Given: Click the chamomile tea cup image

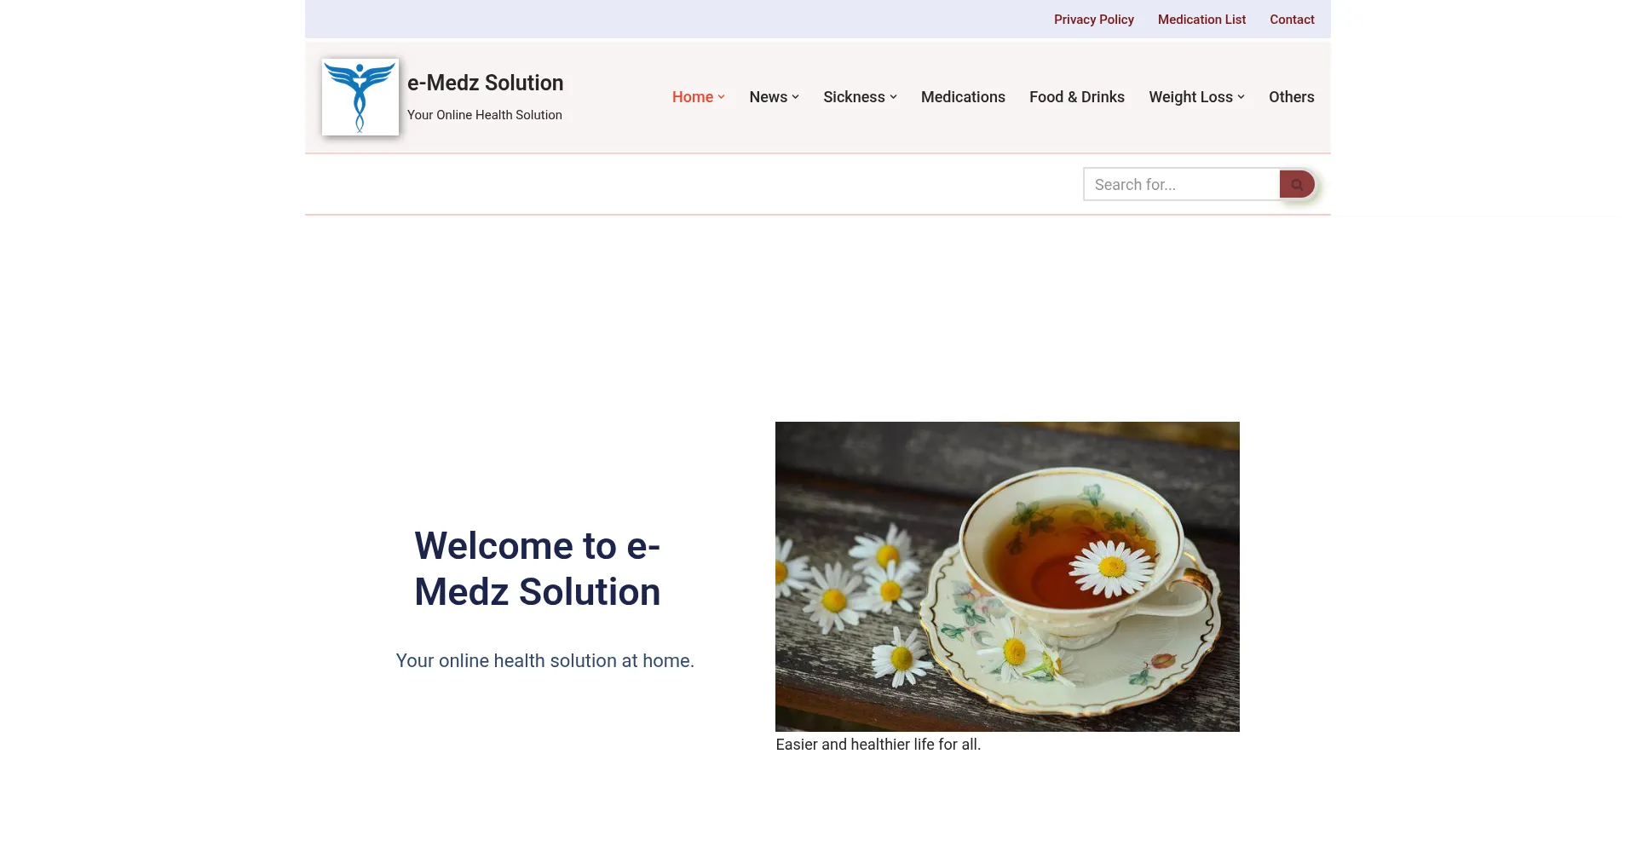Looking at the screenshot, I should pyautogui.click(x=1007, y=577).
